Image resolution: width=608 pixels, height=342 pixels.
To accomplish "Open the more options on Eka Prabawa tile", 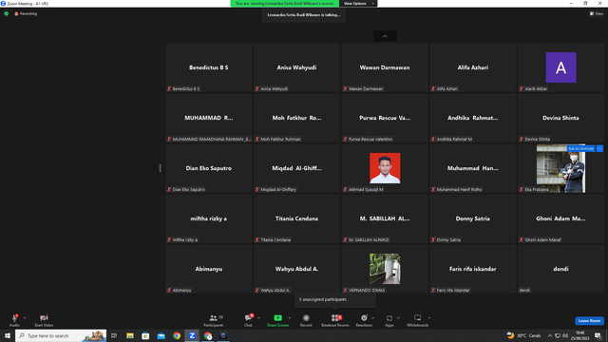I will (599, 148).
